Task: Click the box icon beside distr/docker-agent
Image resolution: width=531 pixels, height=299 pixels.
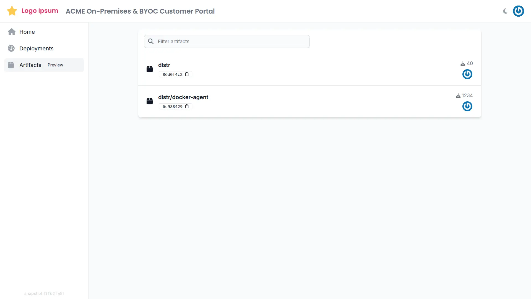Action: click(150, 101)
